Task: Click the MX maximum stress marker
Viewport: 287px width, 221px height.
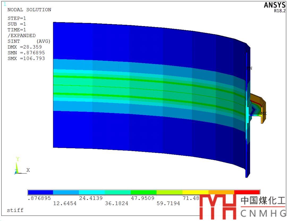Action: click(263, 114)
